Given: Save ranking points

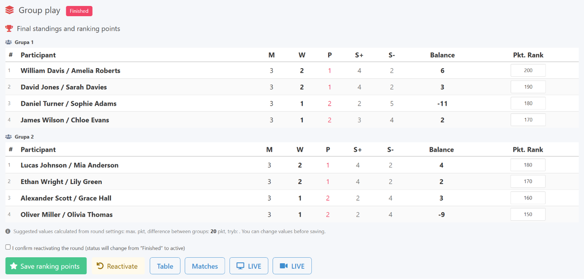Looking at the screenshot, I should point(46,266).
